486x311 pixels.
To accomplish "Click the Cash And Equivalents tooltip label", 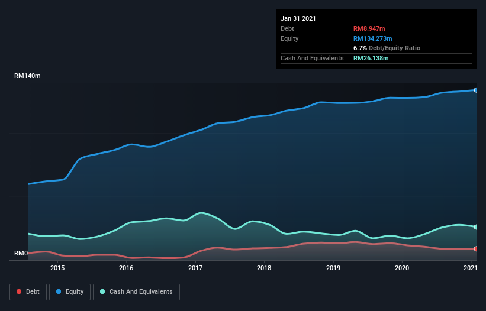I will (312, 58).
